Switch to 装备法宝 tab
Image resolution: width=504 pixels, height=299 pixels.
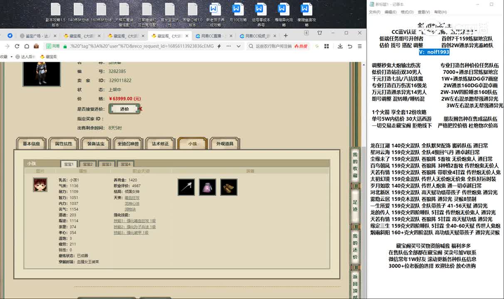[96, 144]
